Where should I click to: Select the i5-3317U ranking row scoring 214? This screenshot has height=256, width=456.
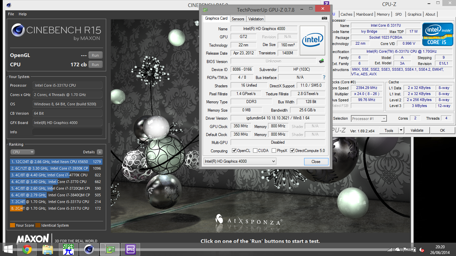[x=56, y=202]
